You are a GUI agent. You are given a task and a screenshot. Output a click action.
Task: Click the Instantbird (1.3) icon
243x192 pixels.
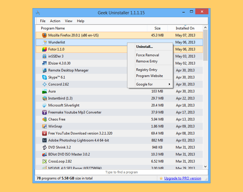tap(45, 98)
